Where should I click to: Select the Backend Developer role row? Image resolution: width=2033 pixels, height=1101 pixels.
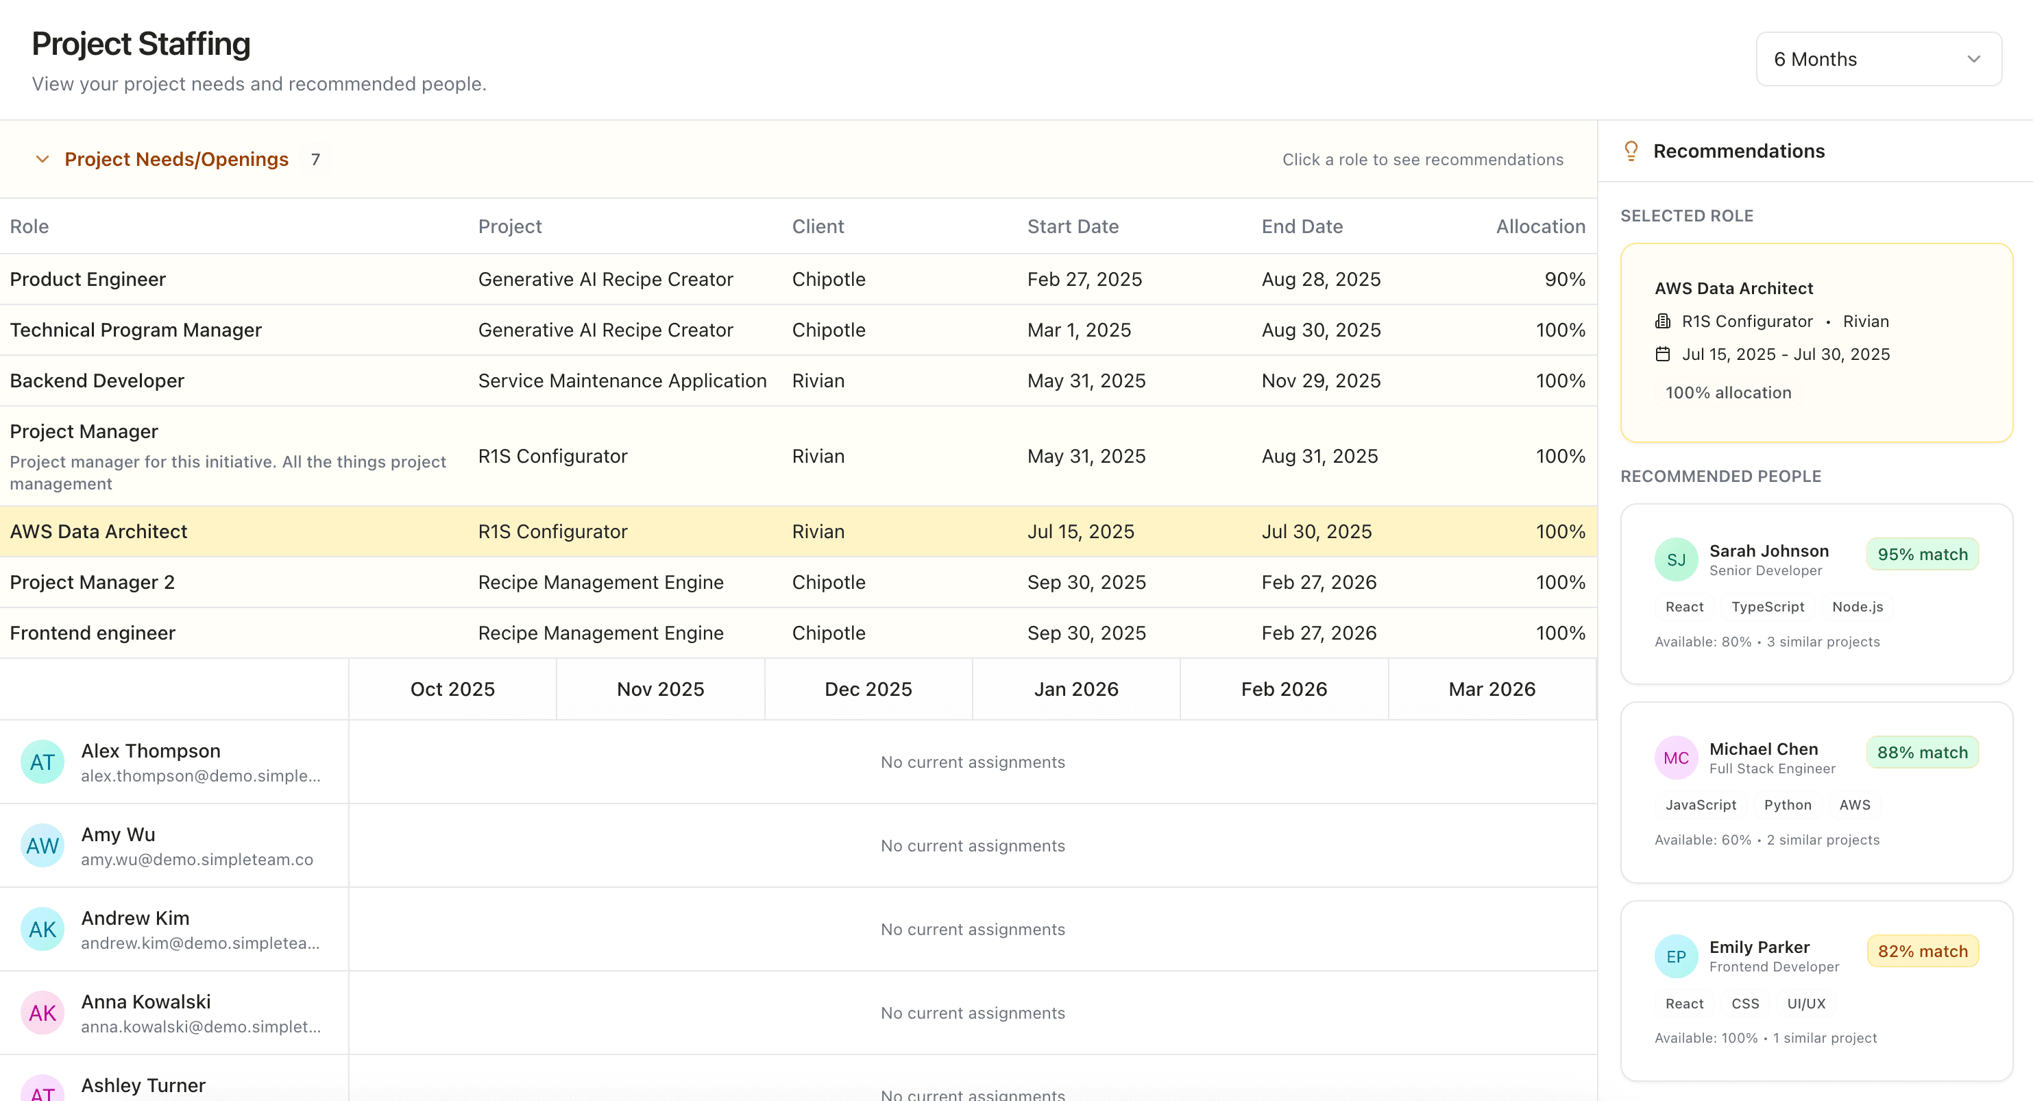(97, 380)
